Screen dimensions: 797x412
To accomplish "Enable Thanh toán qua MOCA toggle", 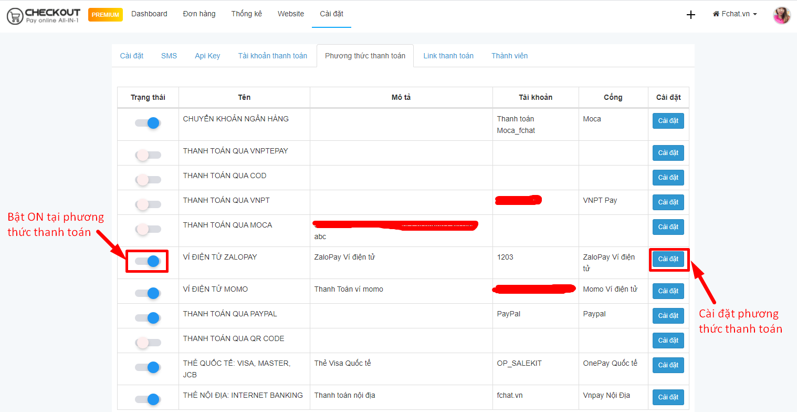I will pos(148,229).
